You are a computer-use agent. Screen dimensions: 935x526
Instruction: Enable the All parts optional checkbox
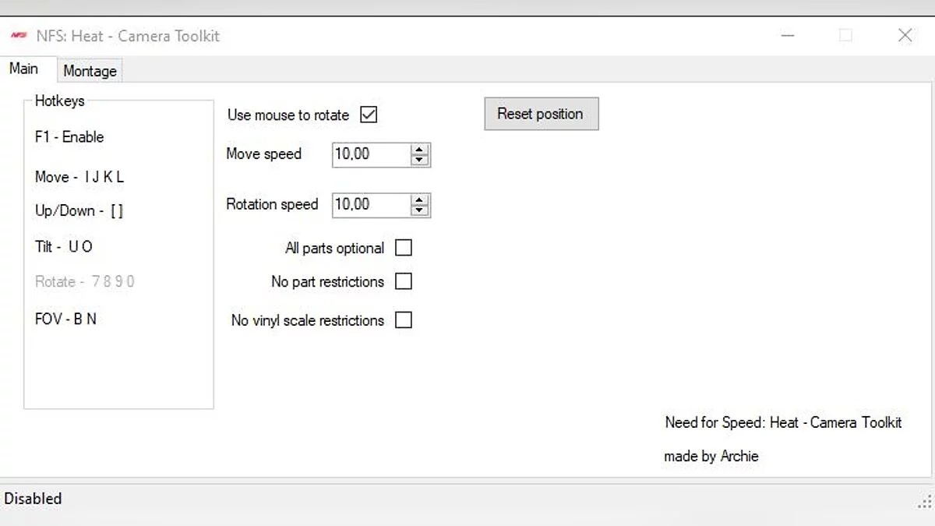(404, 248)
